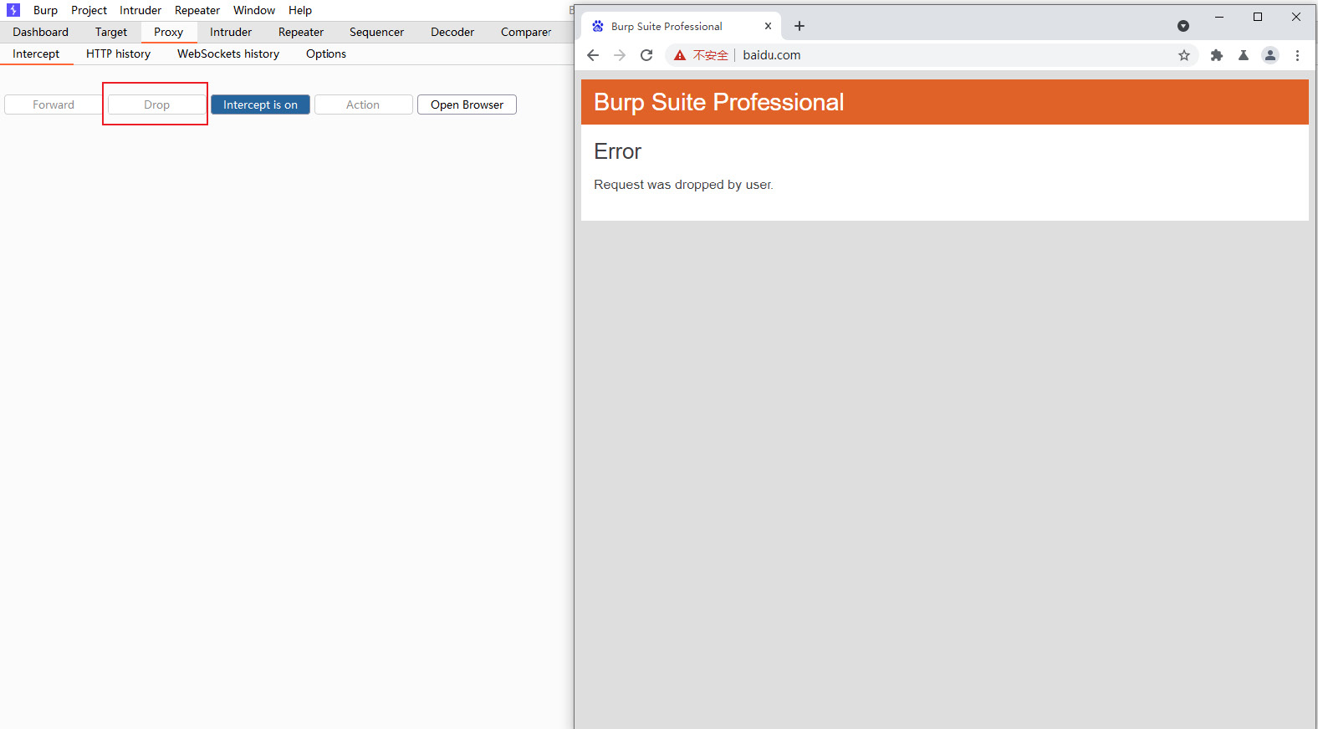Click the tab favicon in browser
The height and width of the screenshot is (729, 1318).
[x=598, y=26]
